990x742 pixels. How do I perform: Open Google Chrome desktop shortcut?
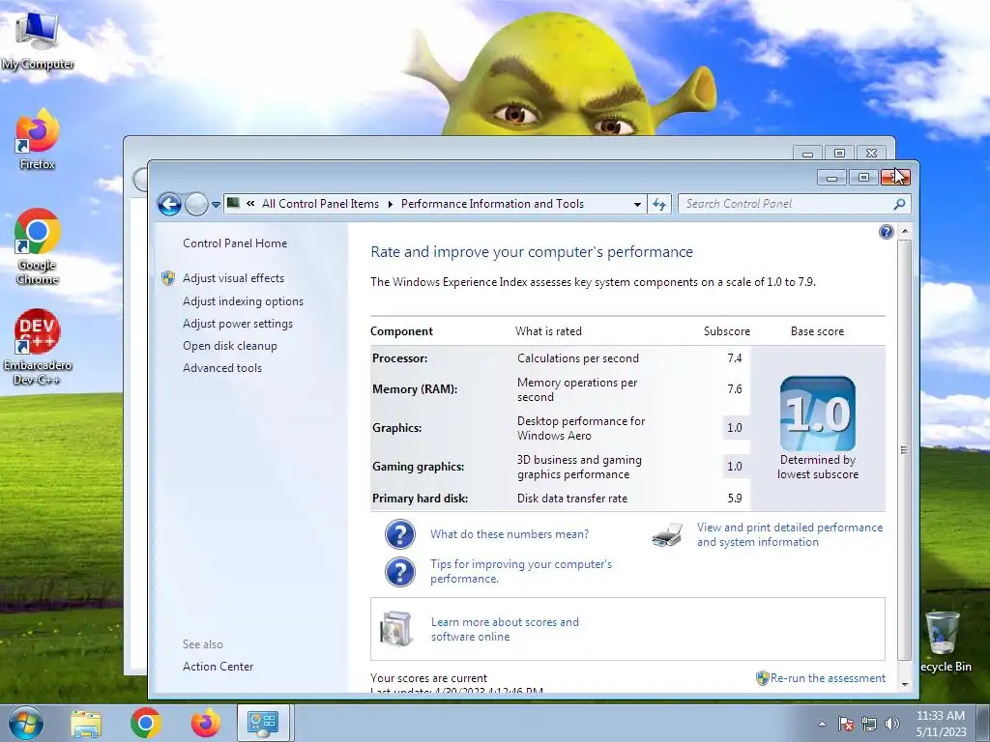pos(38,246)
